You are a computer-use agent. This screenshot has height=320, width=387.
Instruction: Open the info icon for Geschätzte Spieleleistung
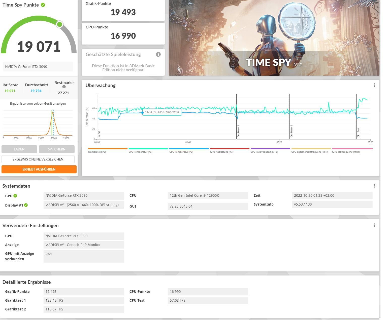tap(158, 54)
